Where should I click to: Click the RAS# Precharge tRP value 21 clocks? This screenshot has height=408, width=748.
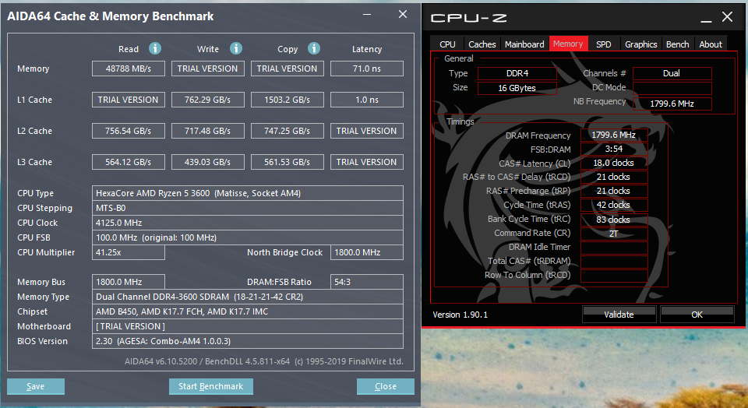[614, 191]
